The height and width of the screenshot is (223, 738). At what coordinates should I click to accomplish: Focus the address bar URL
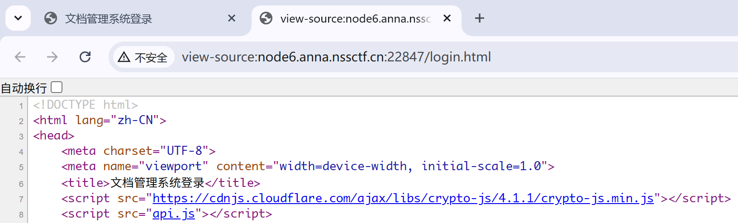point(336,57)
